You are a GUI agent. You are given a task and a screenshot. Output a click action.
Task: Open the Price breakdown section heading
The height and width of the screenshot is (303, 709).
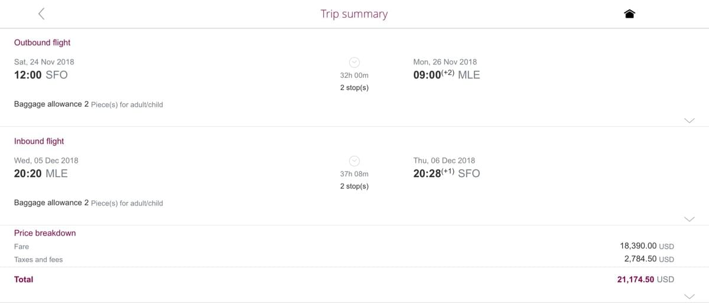(x=45, y=233)
